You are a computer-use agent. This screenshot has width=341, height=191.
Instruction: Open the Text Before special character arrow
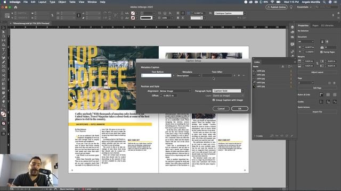pos(174,75)
